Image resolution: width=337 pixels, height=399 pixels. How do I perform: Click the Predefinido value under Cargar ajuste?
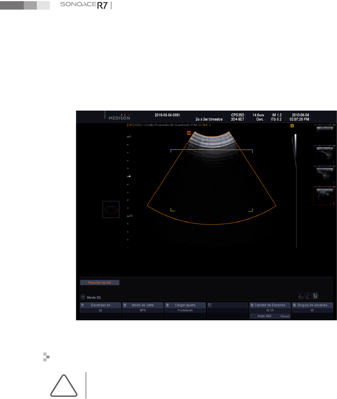[185, 310]
